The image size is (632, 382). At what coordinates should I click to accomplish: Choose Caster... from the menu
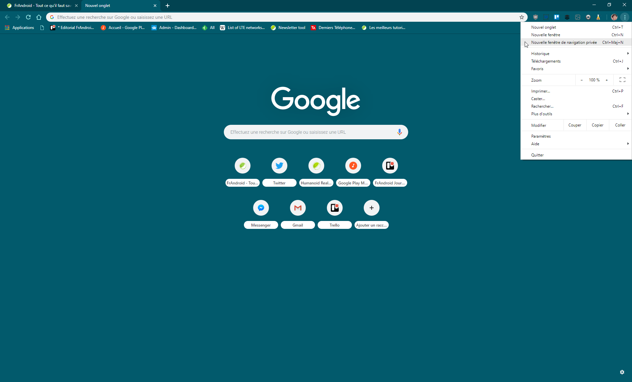point(576,99)
